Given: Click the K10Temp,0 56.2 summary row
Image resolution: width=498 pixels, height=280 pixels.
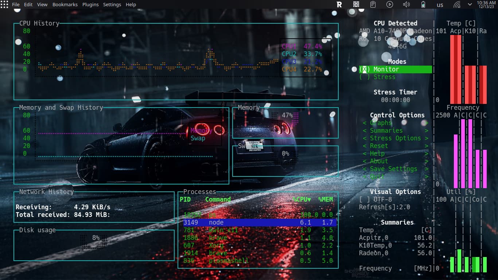Looking at the screenshot, I should pyautogui.click(x=396, y=245).
